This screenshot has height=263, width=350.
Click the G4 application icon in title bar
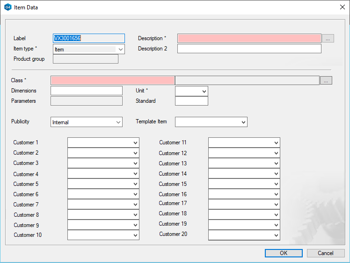[x=7, y=7]
